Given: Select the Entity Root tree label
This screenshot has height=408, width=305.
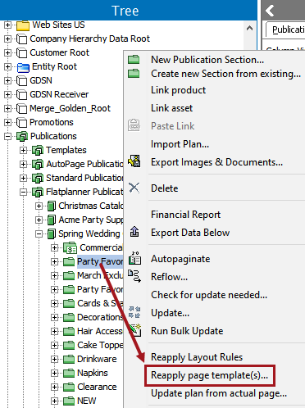Looking at the screenshot, I should (54, 66).
